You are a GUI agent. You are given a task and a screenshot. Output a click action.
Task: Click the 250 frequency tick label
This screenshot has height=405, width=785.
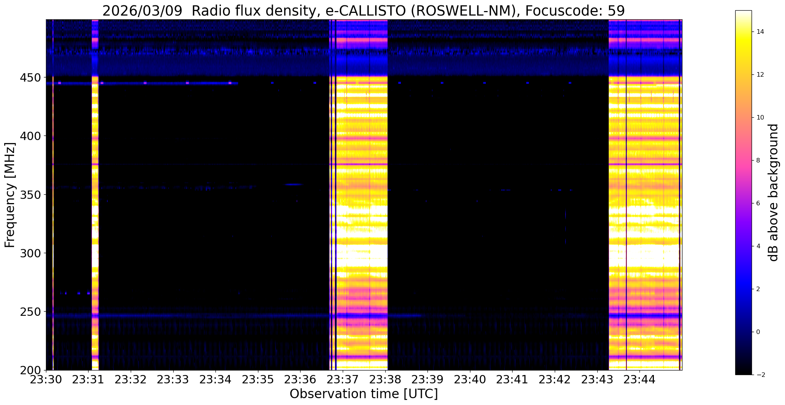pos(30,312)
